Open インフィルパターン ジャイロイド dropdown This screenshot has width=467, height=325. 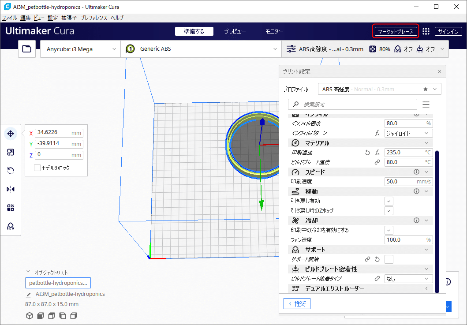409,133
